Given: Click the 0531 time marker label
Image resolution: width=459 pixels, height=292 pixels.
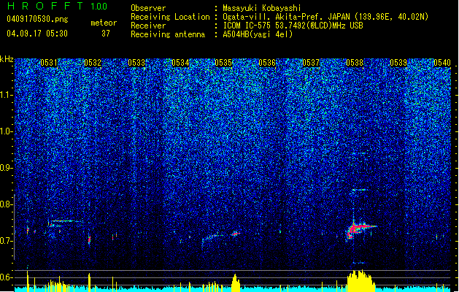Looking at the screenshot, I should (x=49, y=63).
